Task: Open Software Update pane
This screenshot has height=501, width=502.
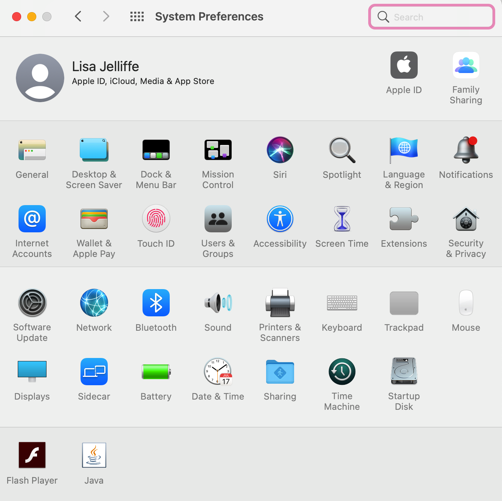Action: (32, 303)
